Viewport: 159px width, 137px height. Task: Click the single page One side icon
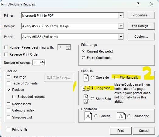(x=86, y=78)
